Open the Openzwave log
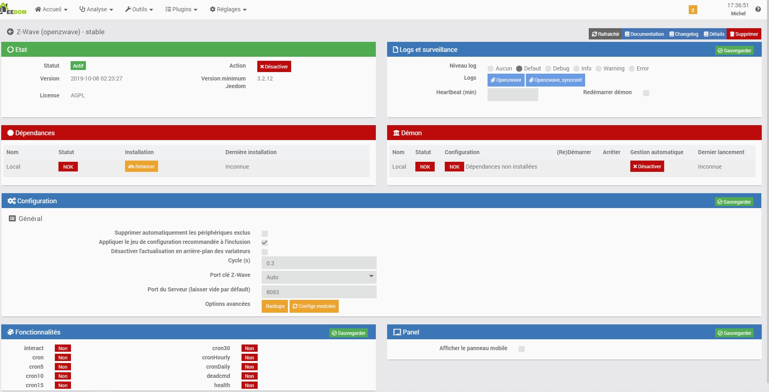Viewport: 769px width, 392px height. (506, 80)
